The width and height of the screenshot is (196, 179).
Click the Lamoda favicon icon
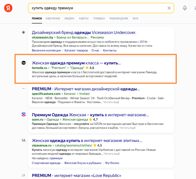pos(24,63)
